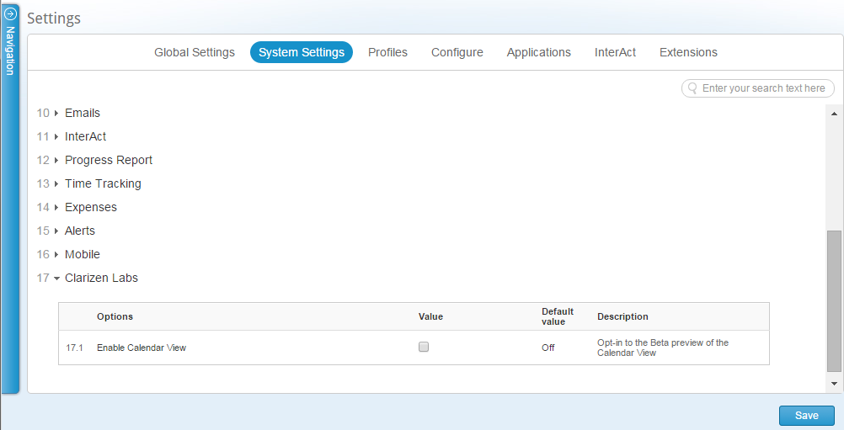This screenshot has width=844, height=430.
Task: Switch to the InterAct tab
Action: pyautogui.click(x=615, y=52)
